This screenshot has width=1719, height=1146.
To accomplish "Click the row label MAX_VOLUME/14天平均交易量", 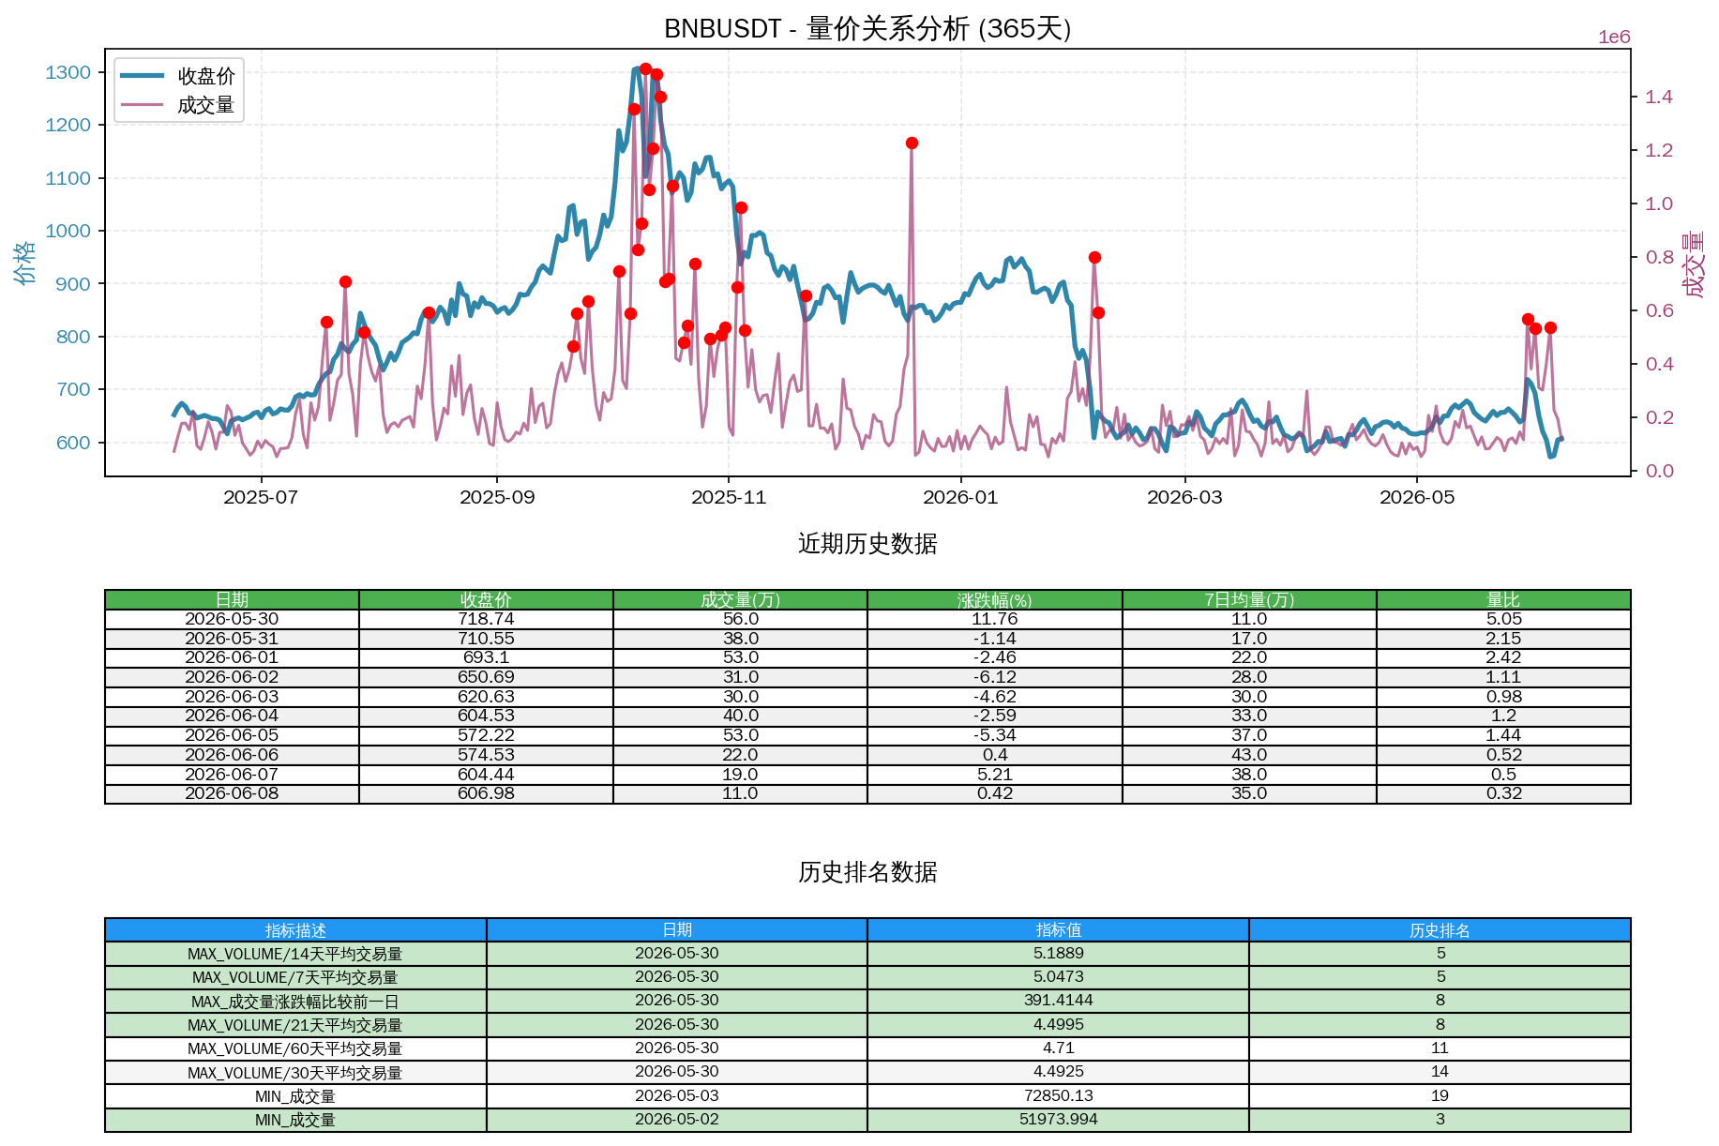I will [295, 954].
